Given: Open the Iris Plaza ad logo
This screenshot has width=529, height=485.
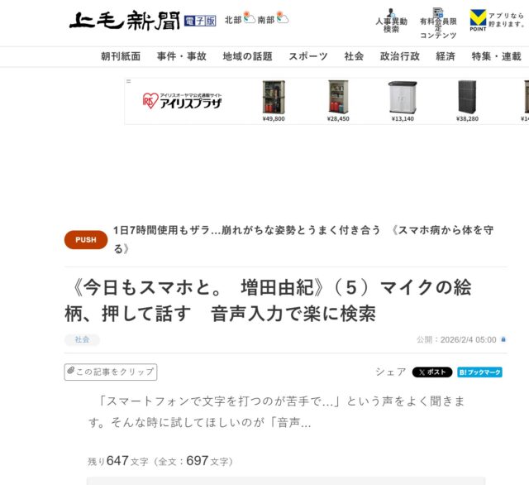Looking at the screenshot, I should [x=182, y=101].
